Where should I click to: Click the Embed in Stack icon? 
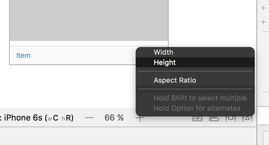(197, 118)
